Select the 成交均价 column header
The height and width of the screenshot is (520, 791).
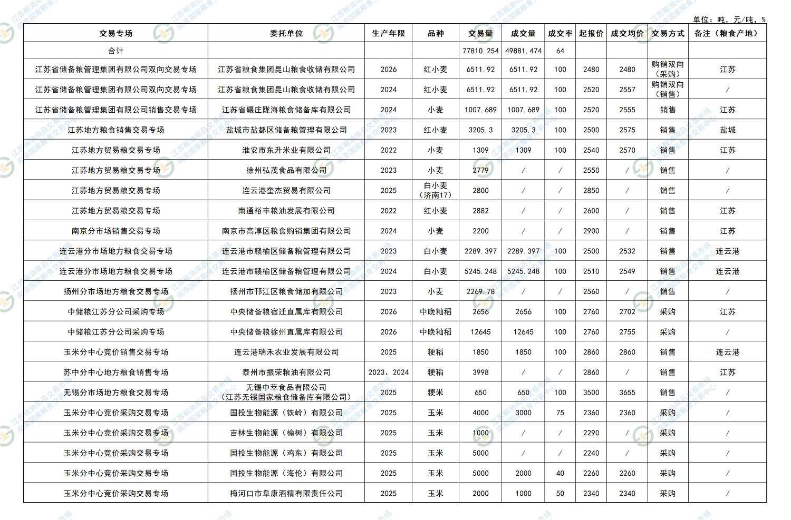point(627,33)
